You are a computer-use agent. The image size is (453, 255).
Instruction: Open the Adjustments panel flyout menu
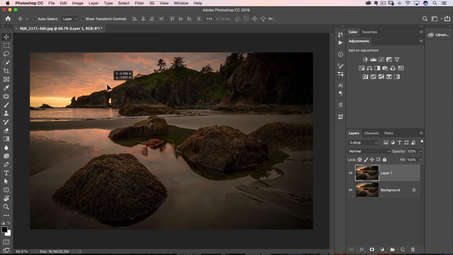[x=421, y=41]
